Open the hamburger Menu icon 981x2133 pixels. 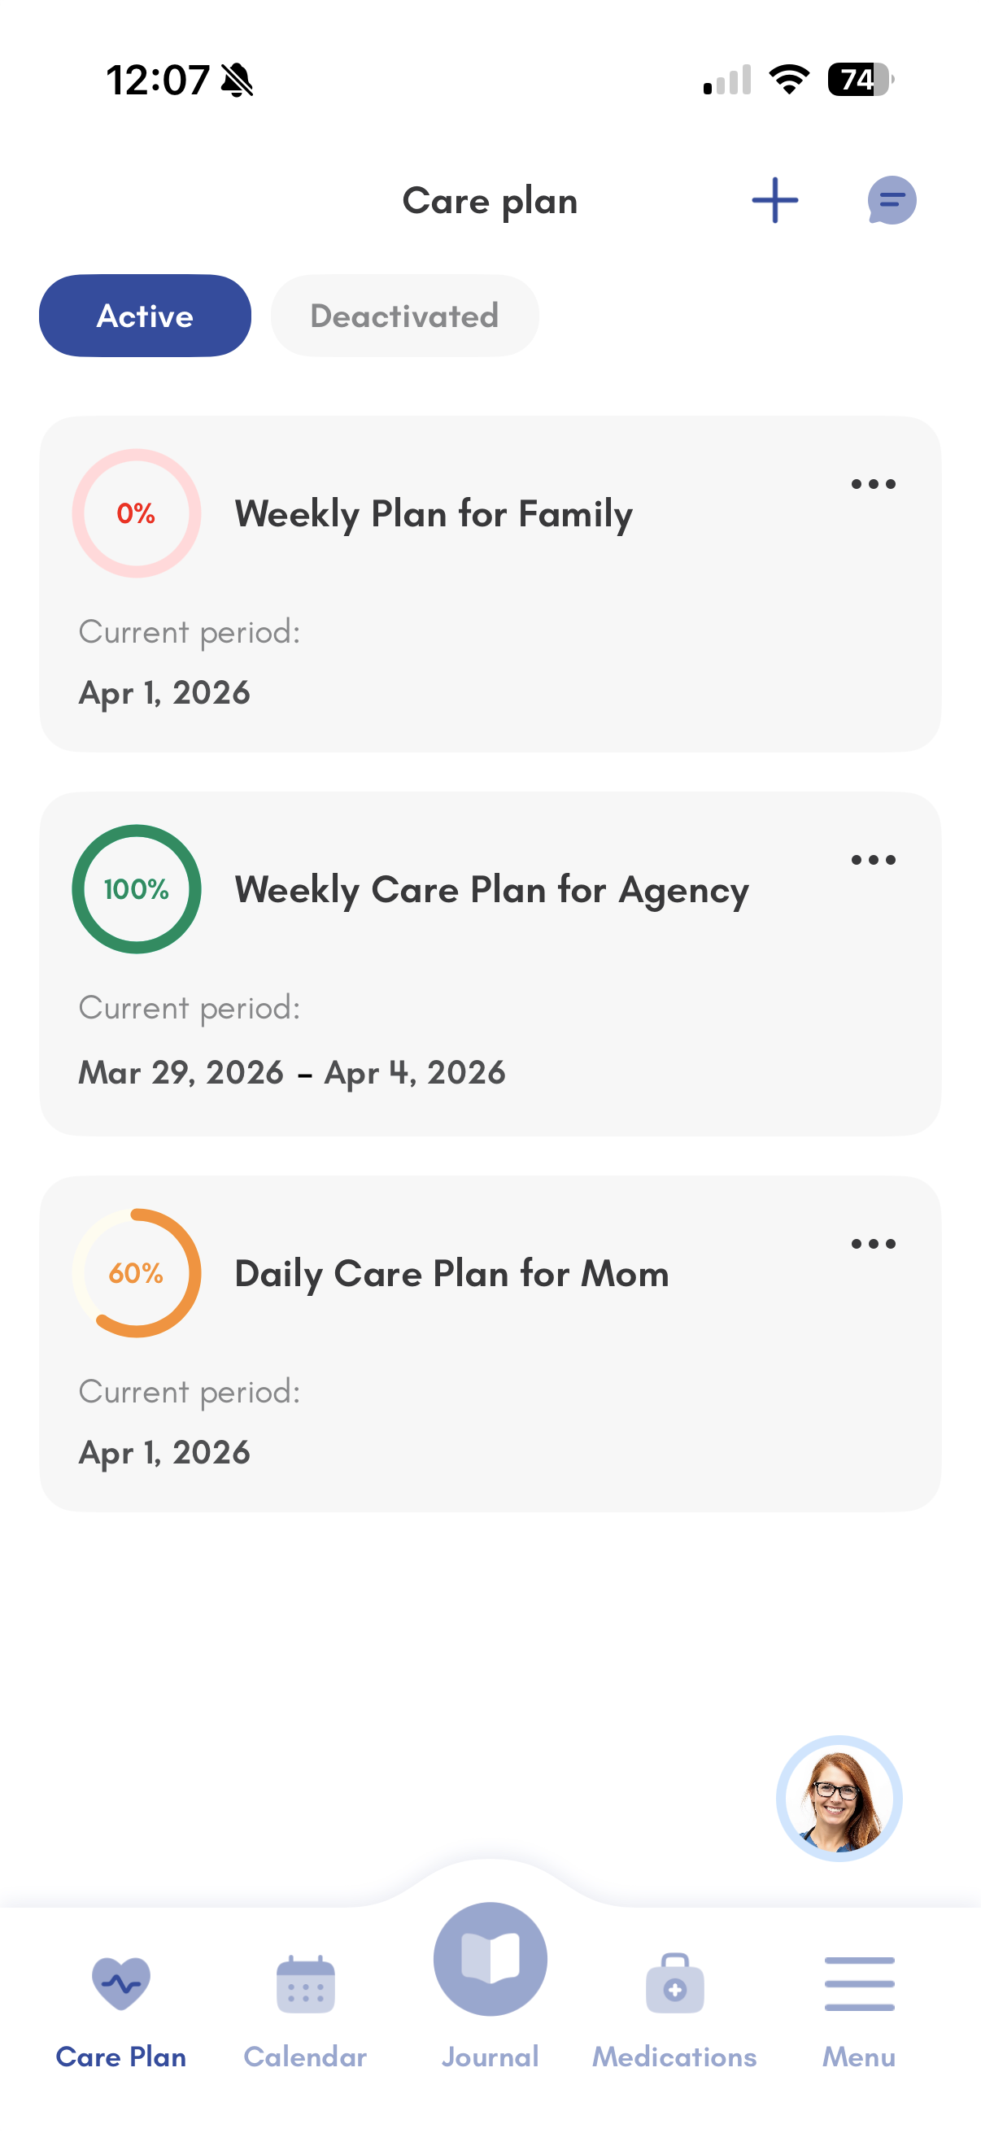coord(859,1984)
